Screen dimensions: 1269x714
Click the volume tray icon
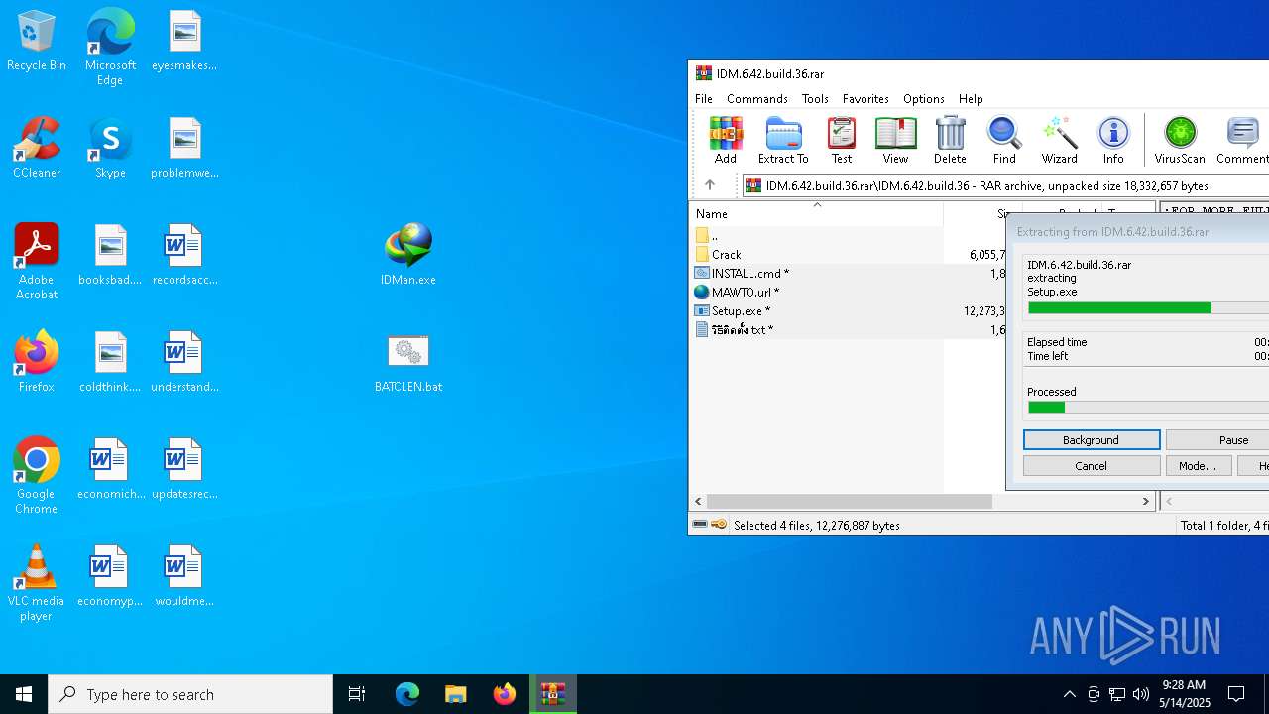pyautogui.click(x=1141, y=694)
